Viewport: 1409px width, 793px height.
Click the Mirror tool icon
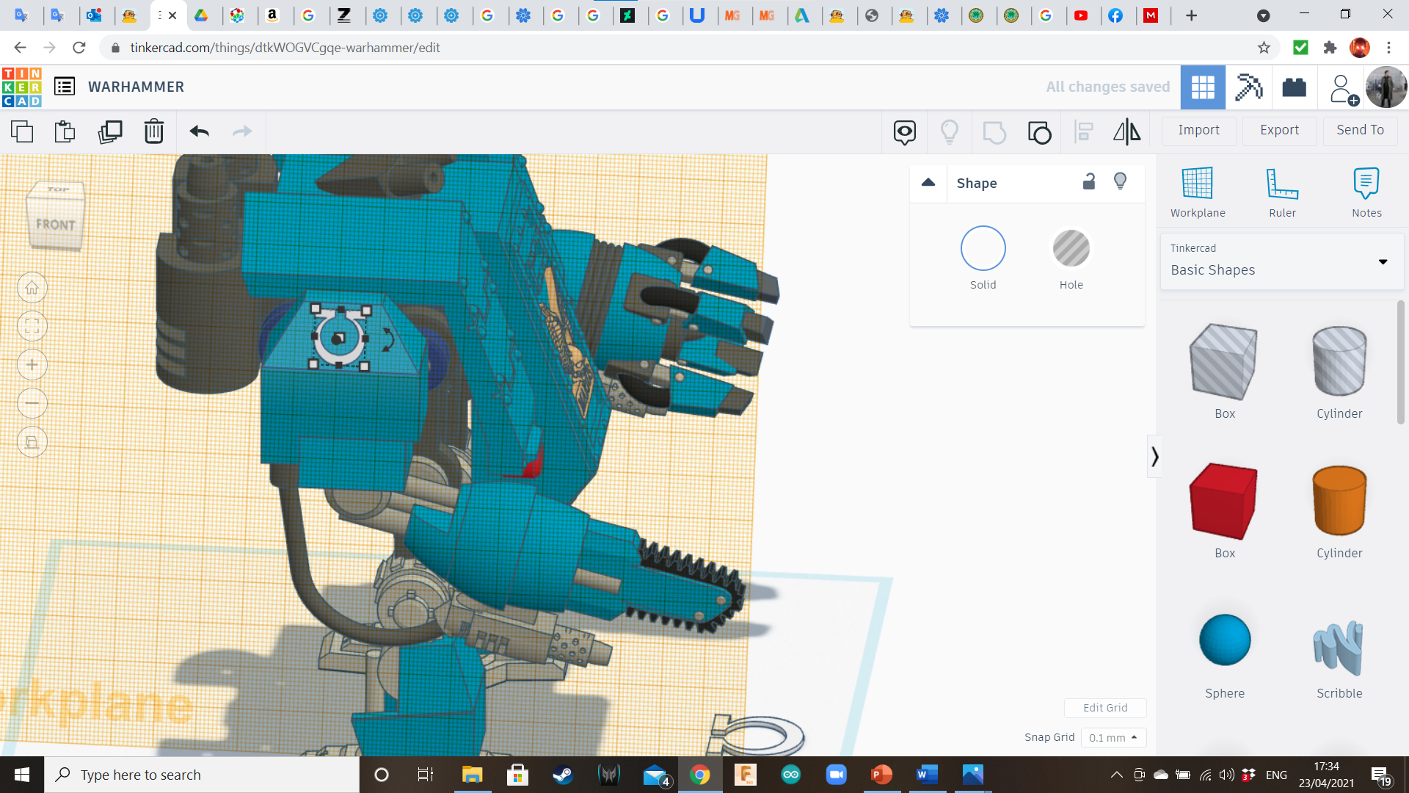(1126, 131)
